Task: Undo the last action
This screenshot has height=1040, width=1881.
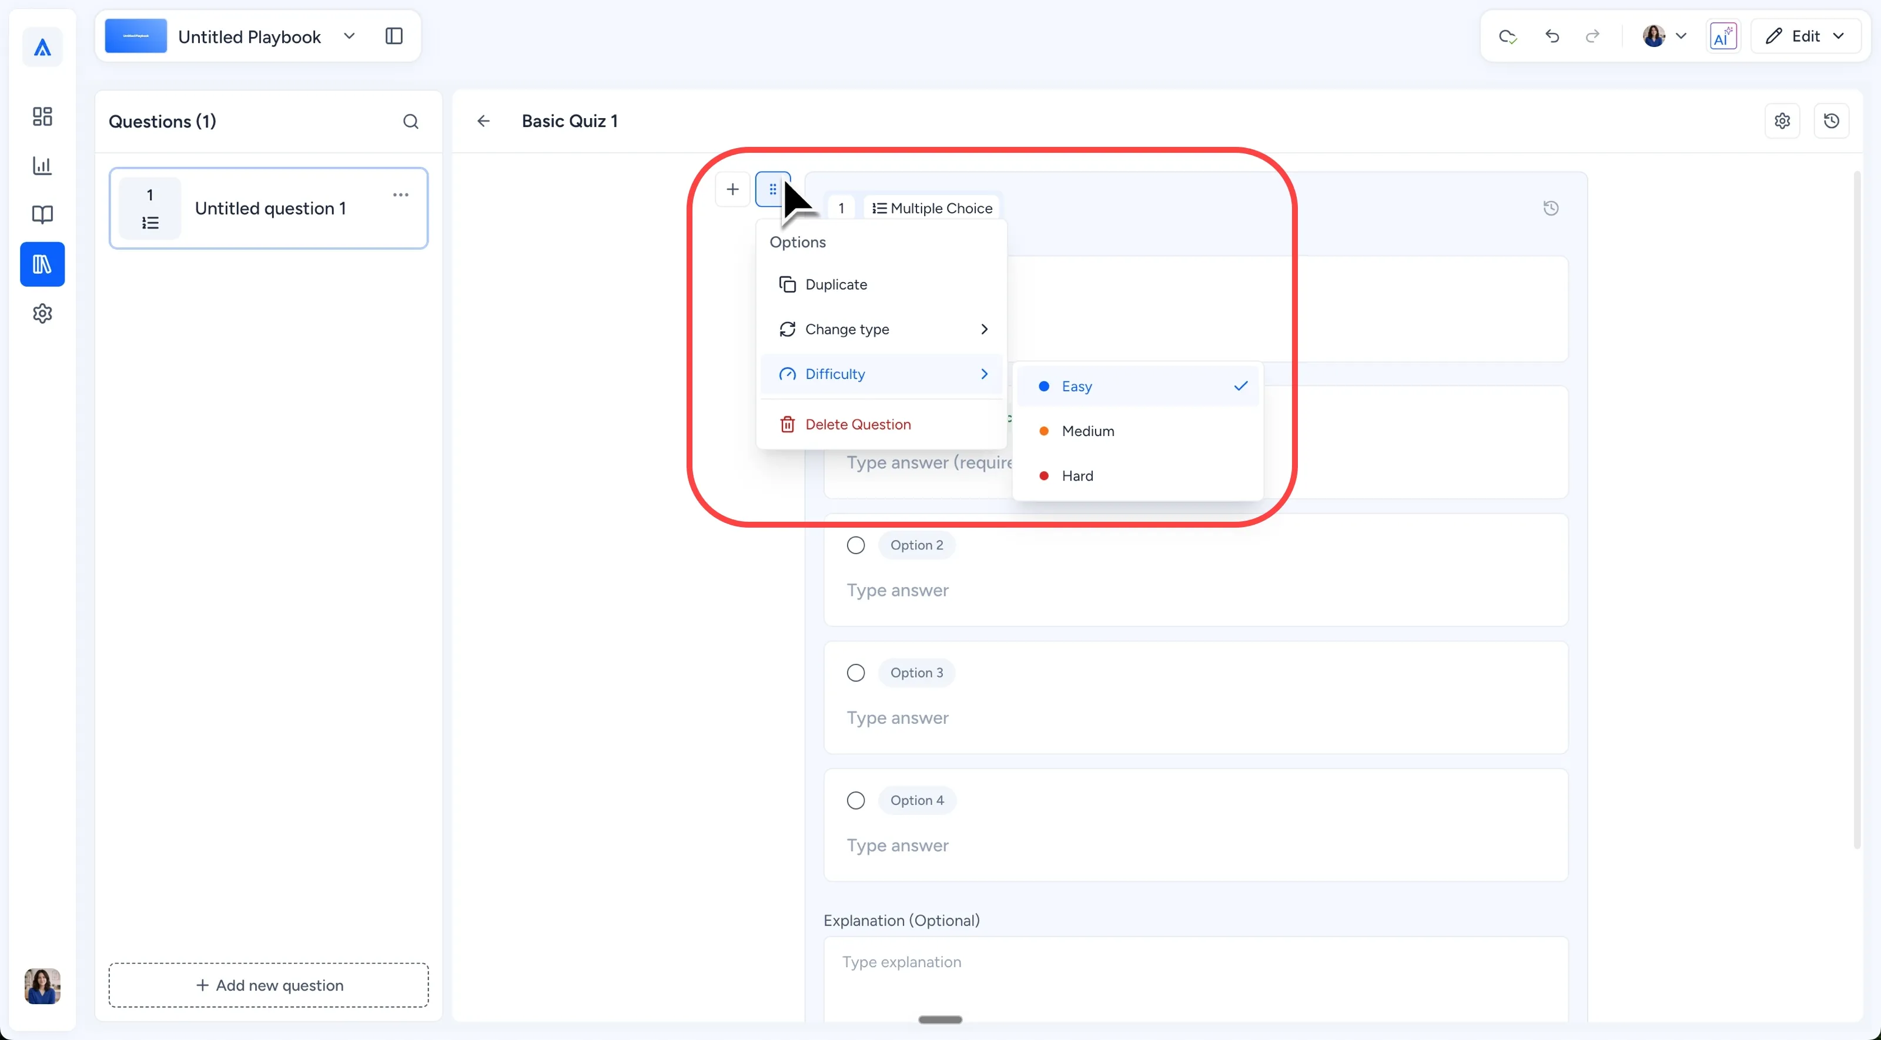Action: click(1552, 36)
